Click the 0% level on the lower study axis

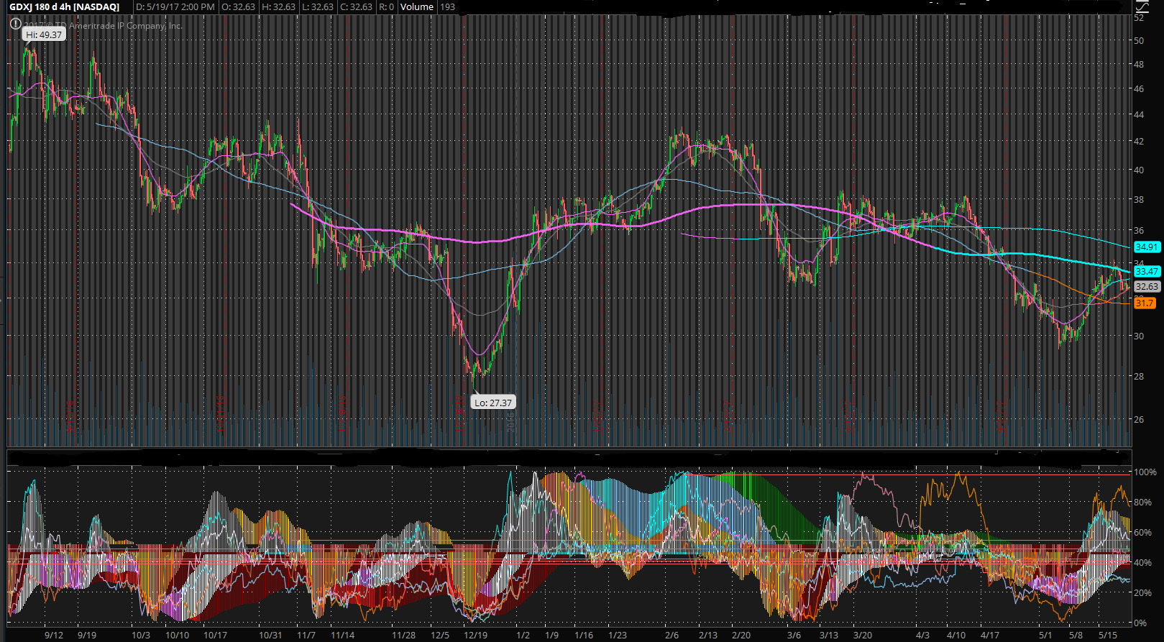[1141, 623]
